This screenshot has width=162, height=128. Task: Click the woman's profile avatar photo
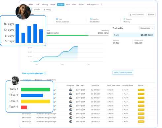click(x=23, y=12)
